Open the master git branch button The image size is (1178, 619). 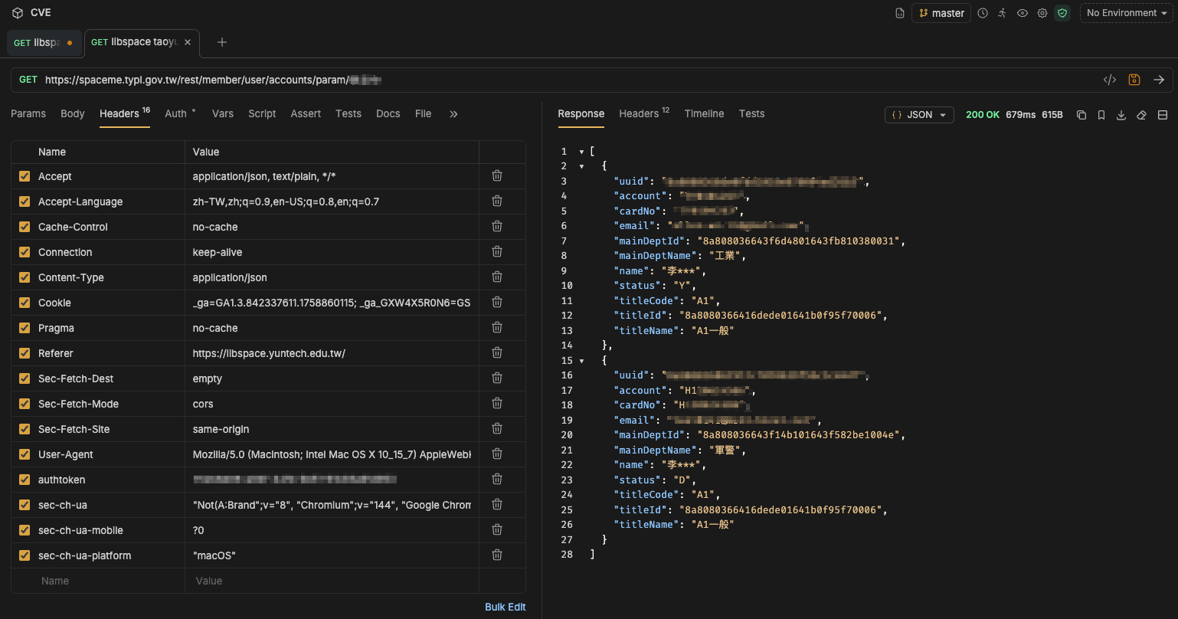941,13
